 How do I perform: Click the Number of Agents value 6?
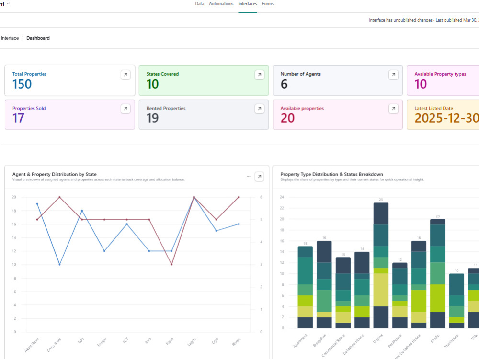[x=284, y=84]
